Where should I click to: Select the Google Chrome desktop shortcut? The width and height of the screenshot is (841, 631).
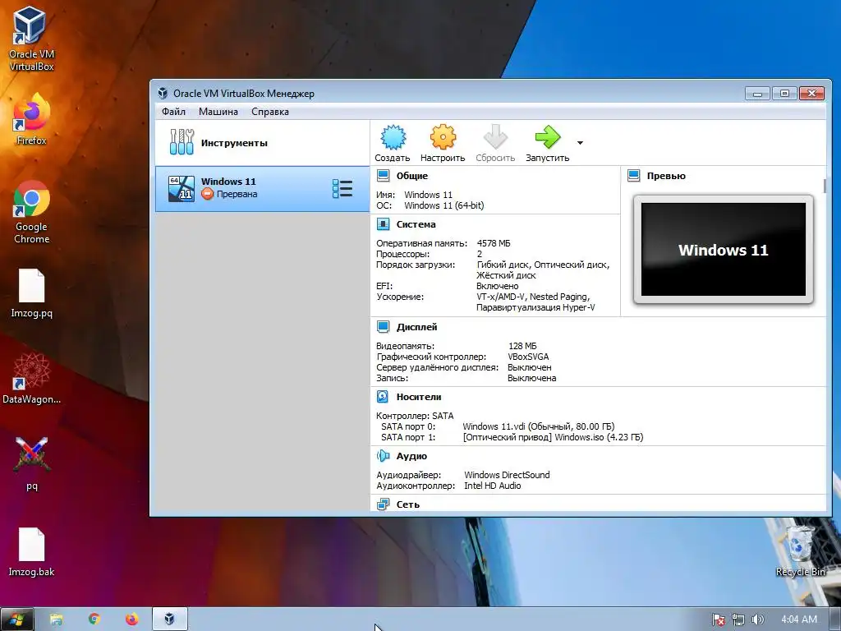32,212
